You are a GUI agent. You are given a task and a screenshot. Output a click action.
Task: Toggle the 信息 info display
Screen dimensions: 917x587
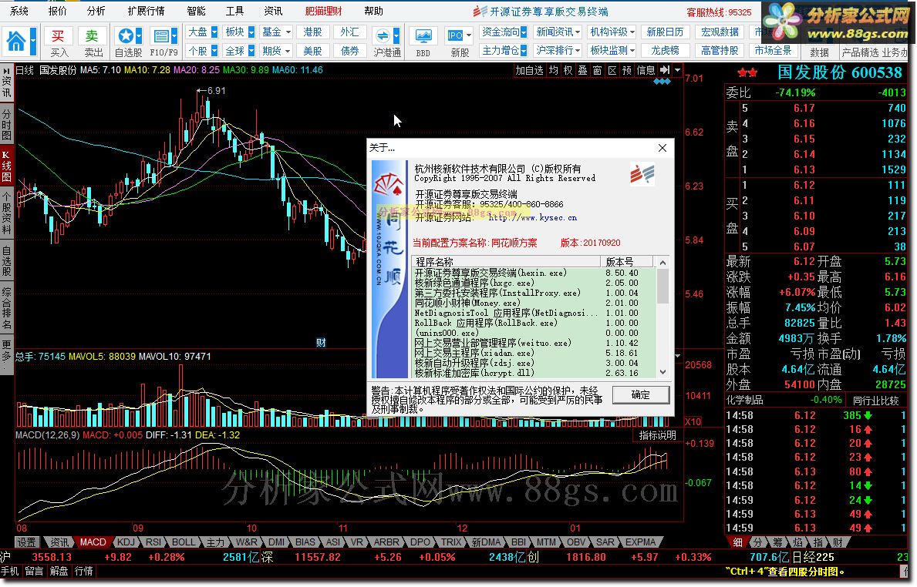(646, 70)
